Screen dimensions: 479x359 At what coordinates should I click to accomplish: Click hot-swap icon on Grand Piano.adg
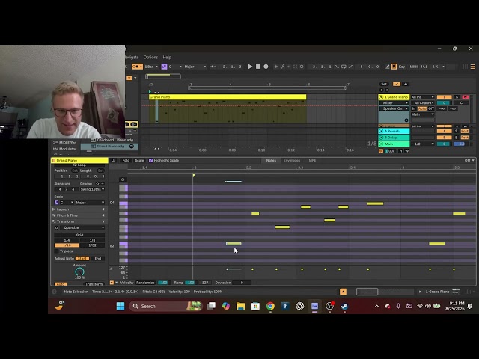coord(132,147)
